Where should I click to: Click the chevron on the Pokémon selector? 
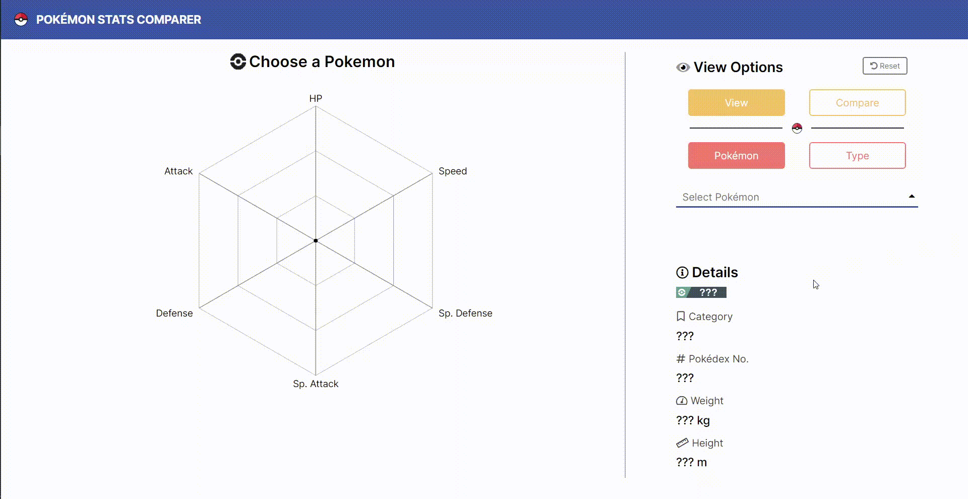point(912,196)
